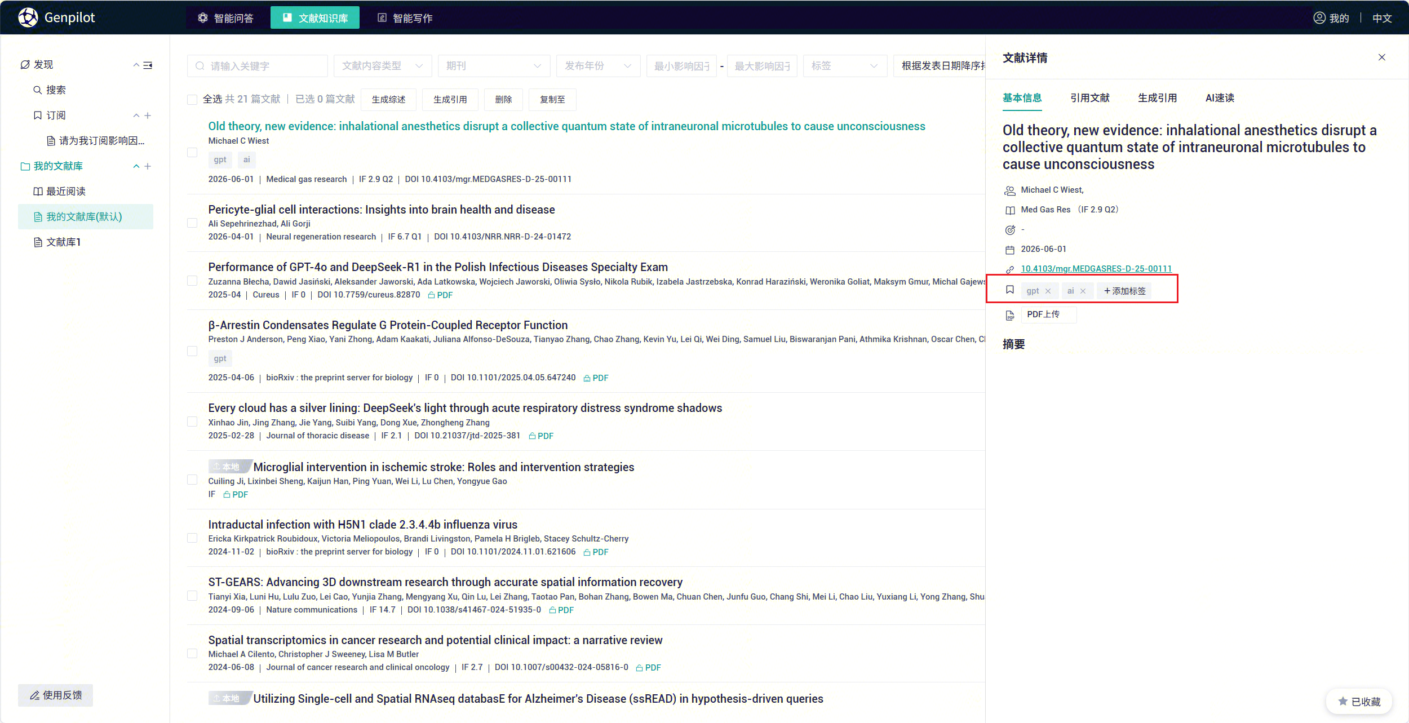This screenshot has height=723, width=1409.
Task: Expand the 发布年份 dropdown
Action: click(597, 66)
